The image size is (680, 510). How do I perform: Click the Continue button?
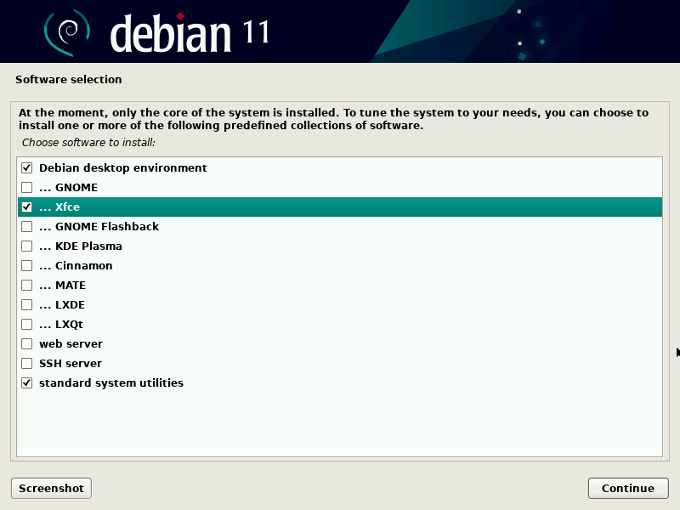coord(628,488)
